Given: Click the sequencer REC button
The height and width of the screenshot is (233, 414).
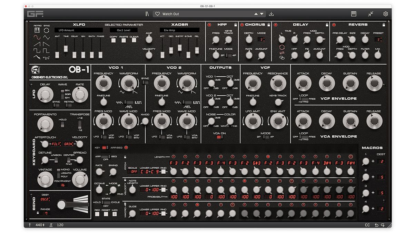Looking at the screenshot, I should tap(98, 214).
